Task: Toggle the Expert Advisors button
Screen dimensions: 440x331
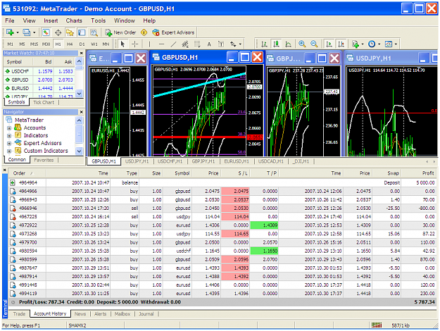Action: [x=173, y=32]
